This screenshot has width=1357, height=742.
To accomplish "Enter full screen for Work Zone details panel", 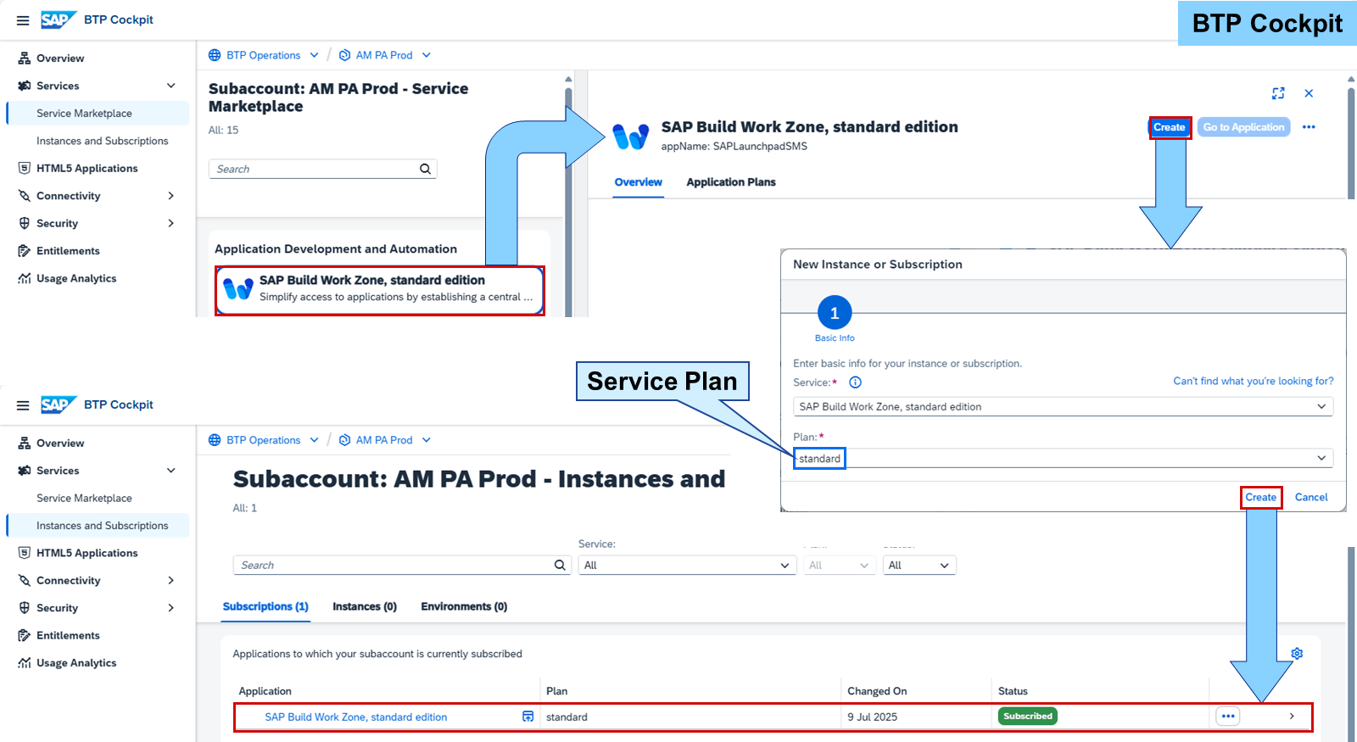I will pos(1278,93).
